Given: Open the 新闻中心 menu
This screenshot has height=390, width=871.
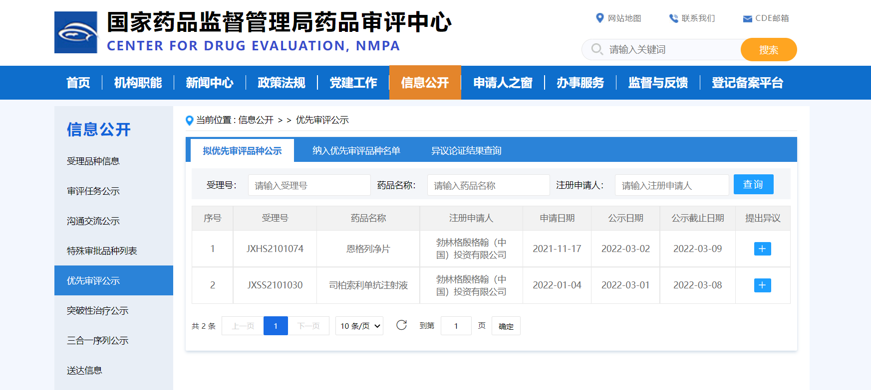Looking at the screenshot, I should point(210,83).
